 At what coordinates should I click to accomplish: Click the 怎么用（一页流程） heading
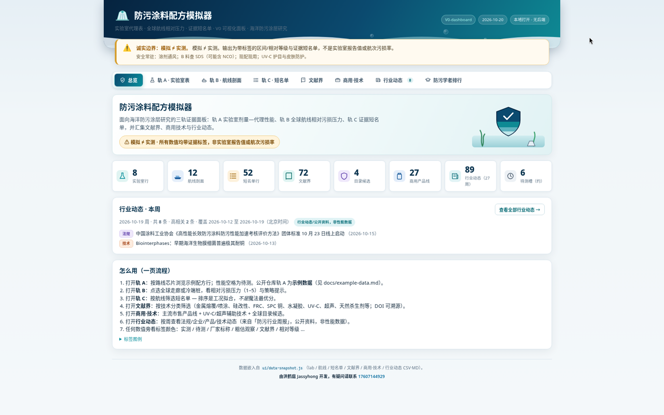point(145,271)
